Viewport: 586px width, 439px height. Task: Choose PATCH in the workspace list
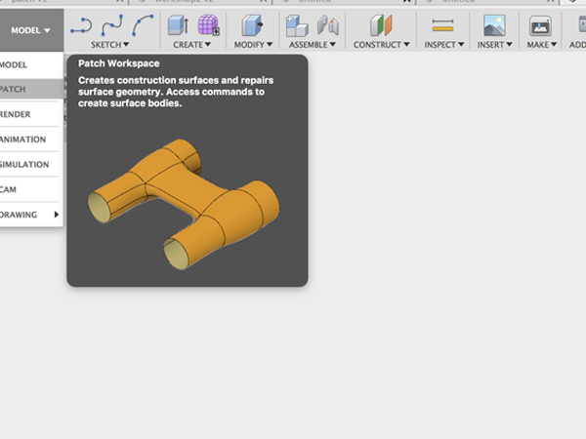(x=31, y=89)
